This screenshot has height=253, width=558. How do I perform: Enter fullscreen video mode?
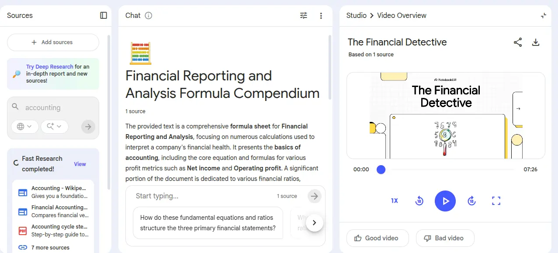[496, 201]
